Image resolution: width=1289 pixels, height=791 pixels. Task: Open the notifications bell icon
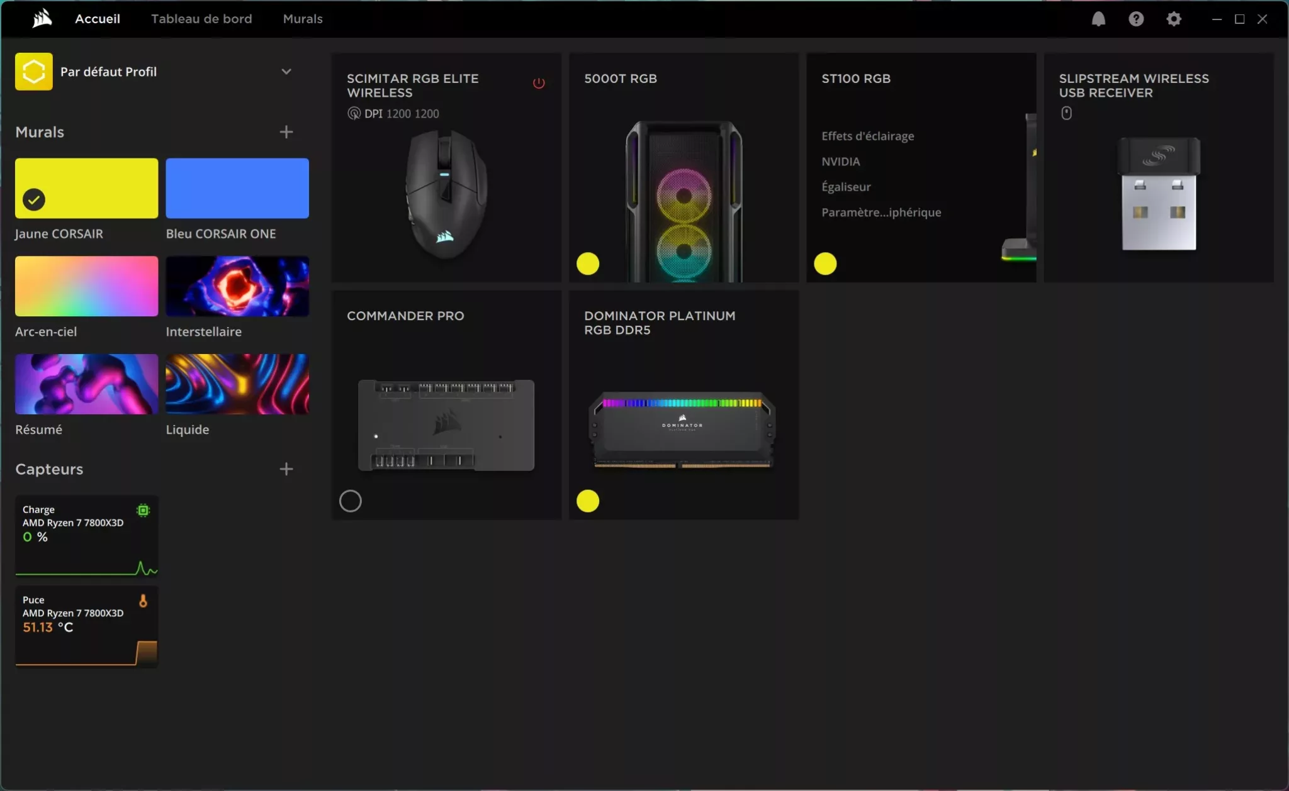coord(1098,19)
